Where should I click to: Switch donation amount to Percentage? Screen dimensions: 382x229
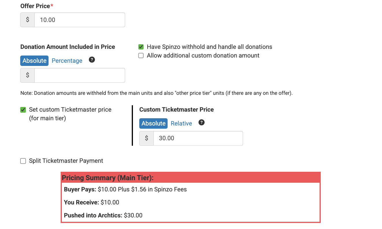67,61
